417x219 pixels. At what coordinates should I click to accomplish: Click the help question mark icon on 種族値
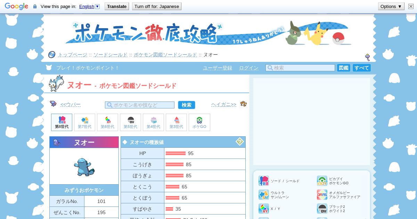point(240,141)
